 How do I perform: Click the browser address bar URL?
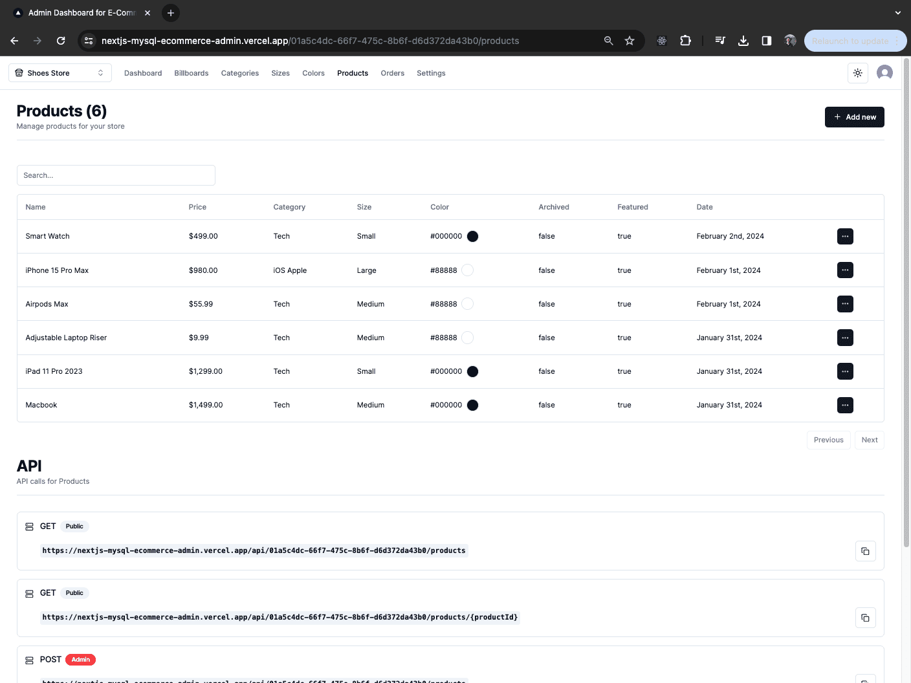pos(310,41)
